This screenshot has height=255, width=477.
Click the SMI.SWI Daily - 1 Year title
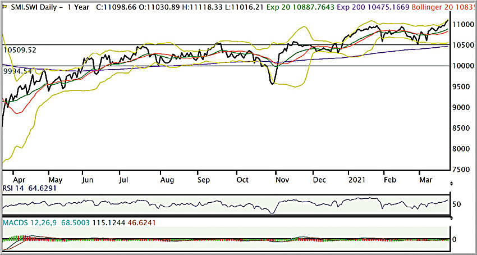point(51,6)
